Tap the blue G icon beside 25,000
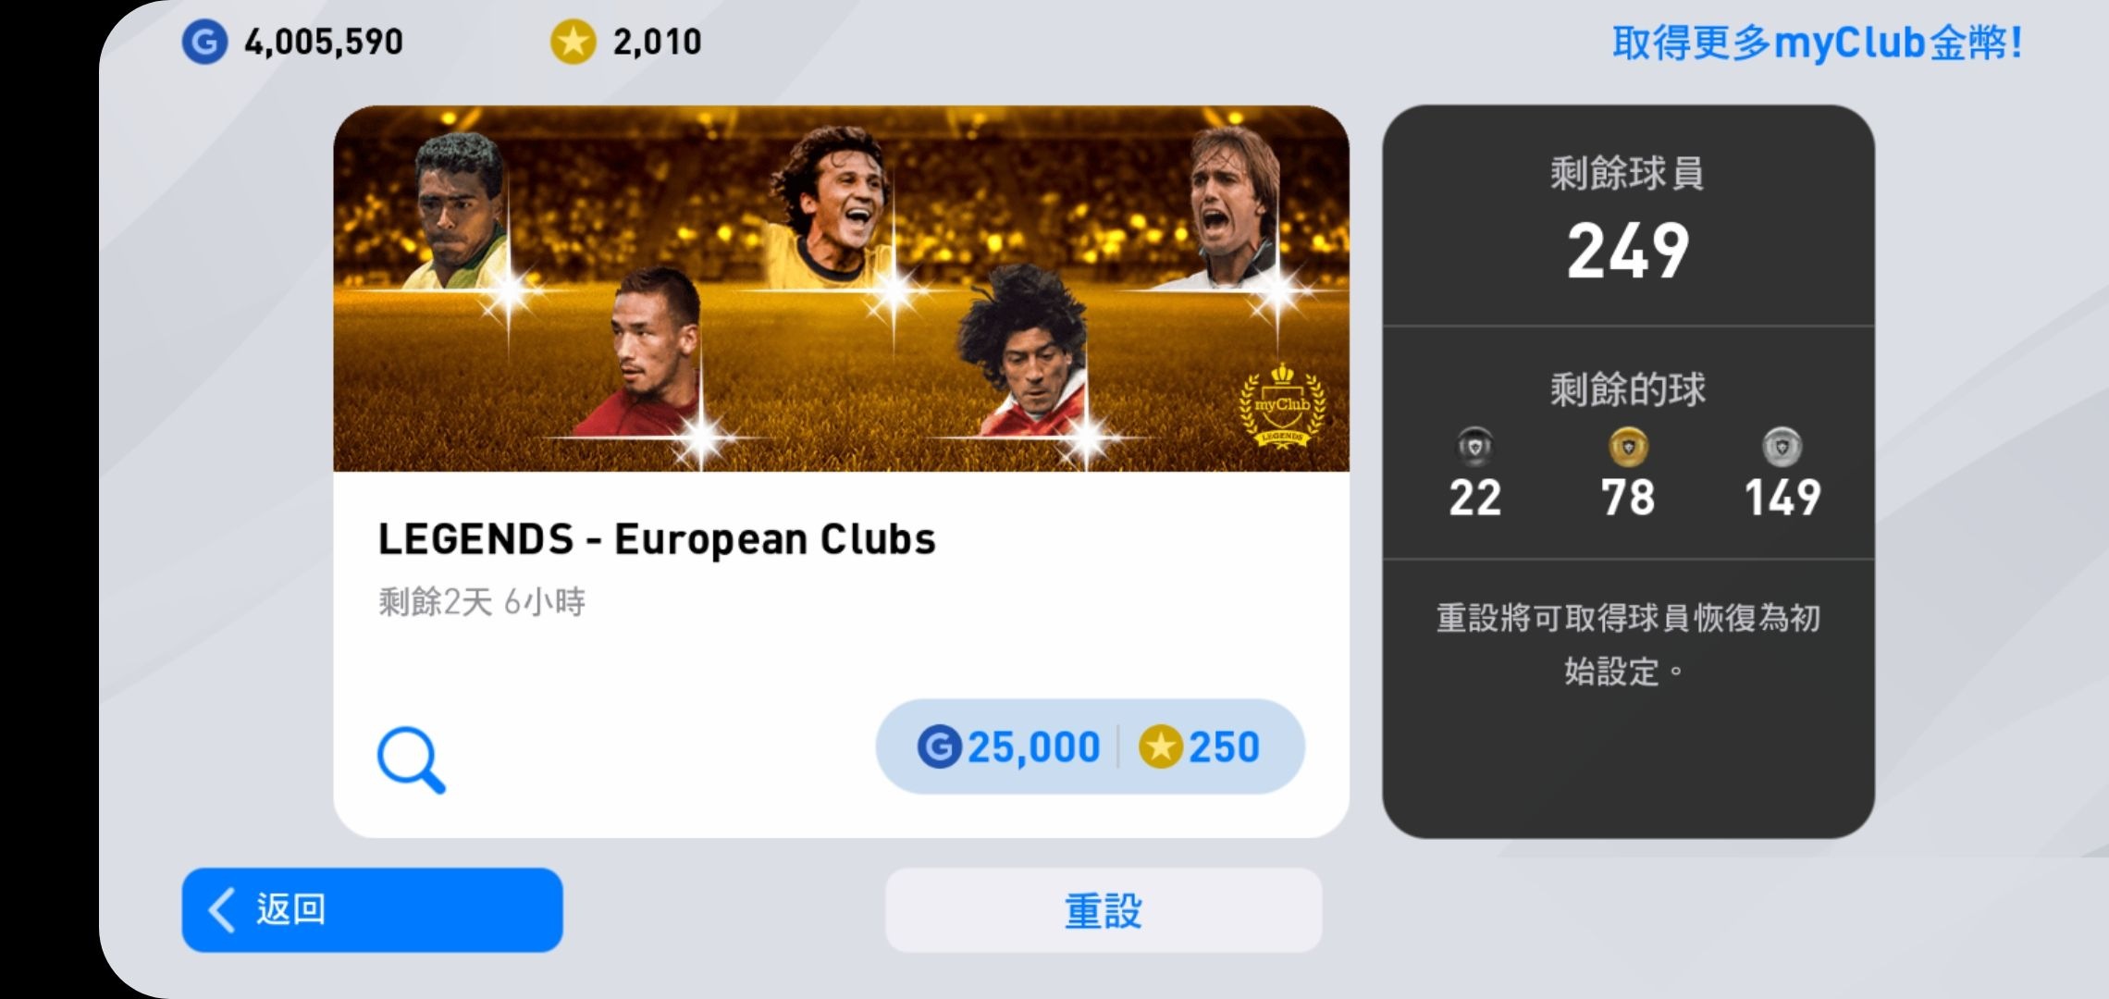This screenshot has width=2109, height=999. [940, 746]
